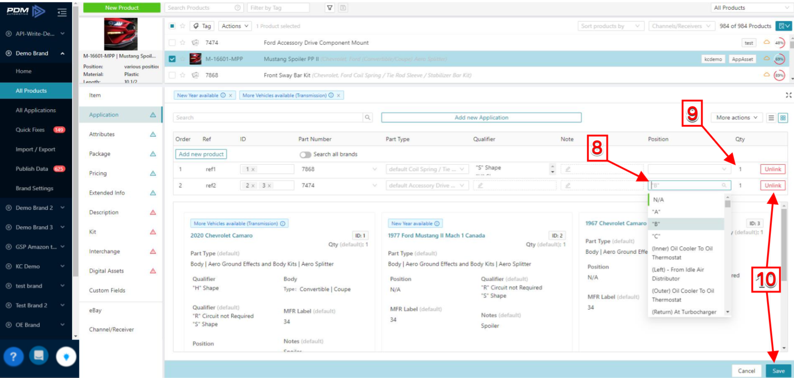
Task: Select N/A in Position dropdown list
Action: [686, 200]
